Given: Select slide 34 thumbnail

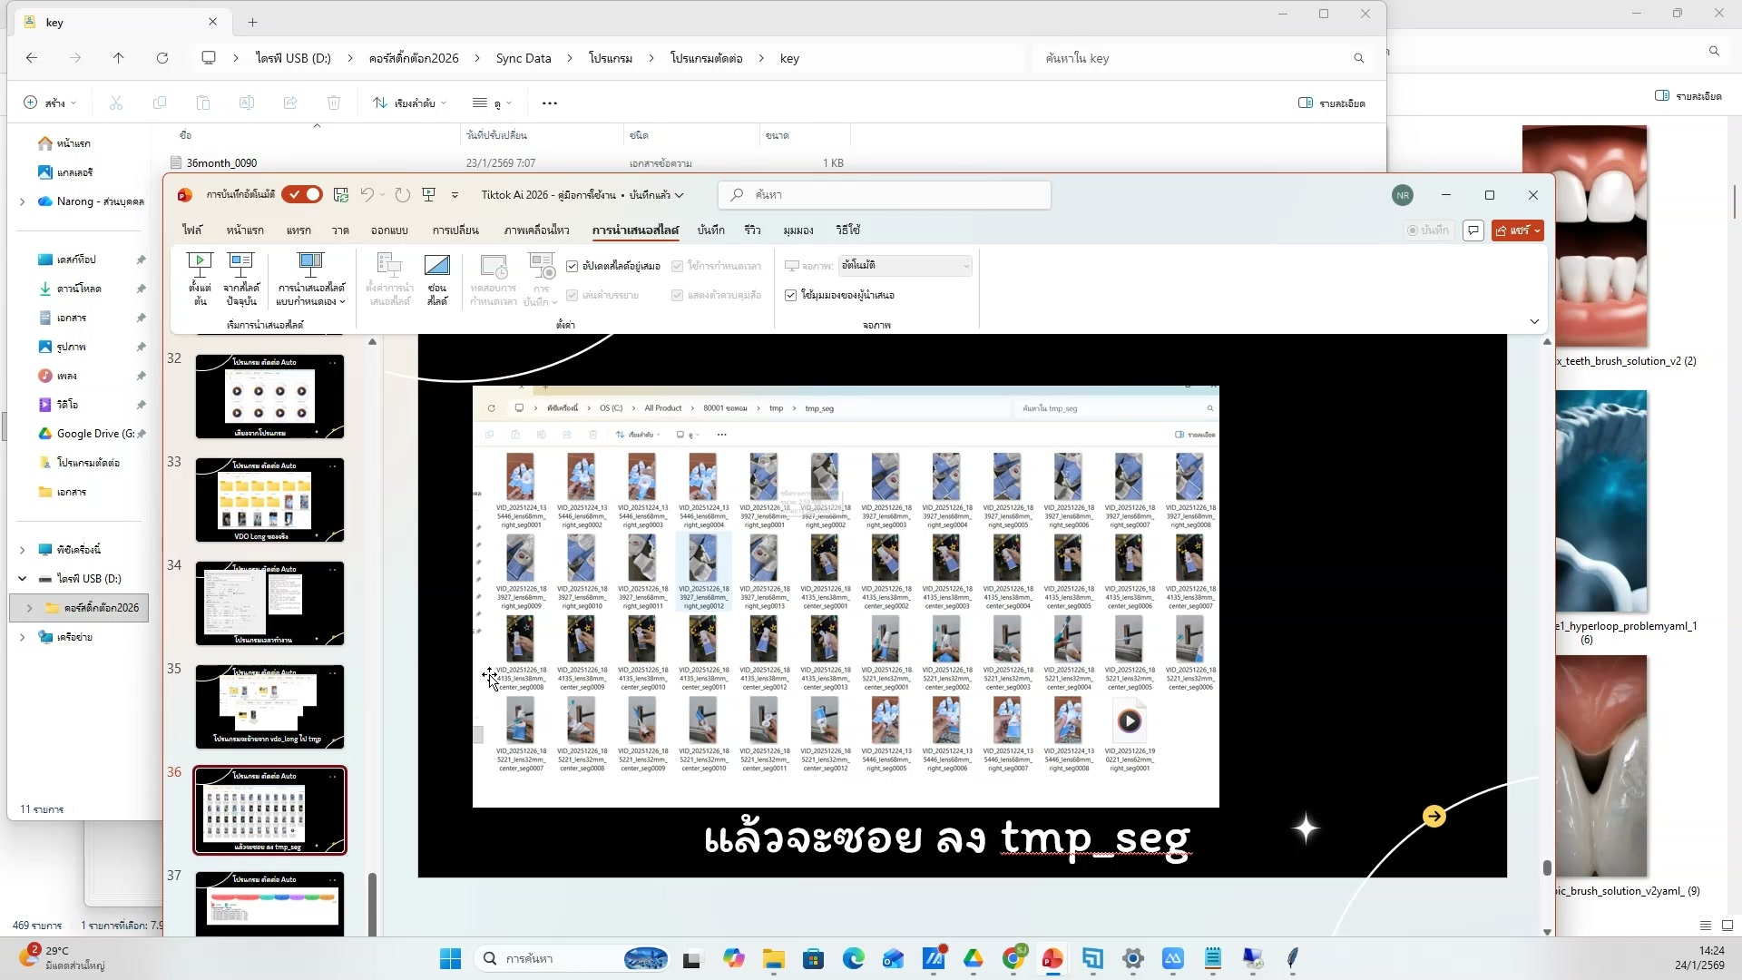Looking at the screenshot, I should coord(269,603).
